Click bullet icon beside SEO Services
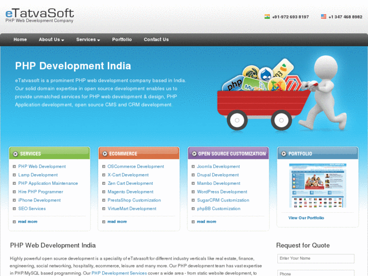368x276 pixels. [14, 209]
